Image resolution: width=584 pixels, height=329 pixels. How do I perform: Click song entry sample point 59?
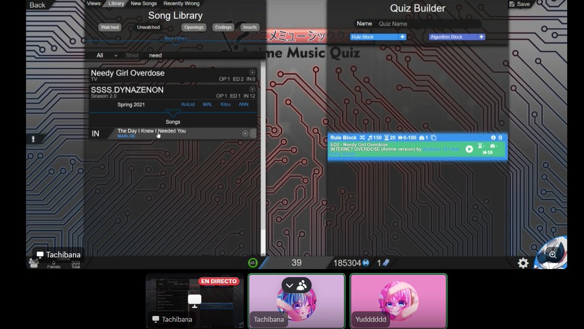(x=487, y=153)
